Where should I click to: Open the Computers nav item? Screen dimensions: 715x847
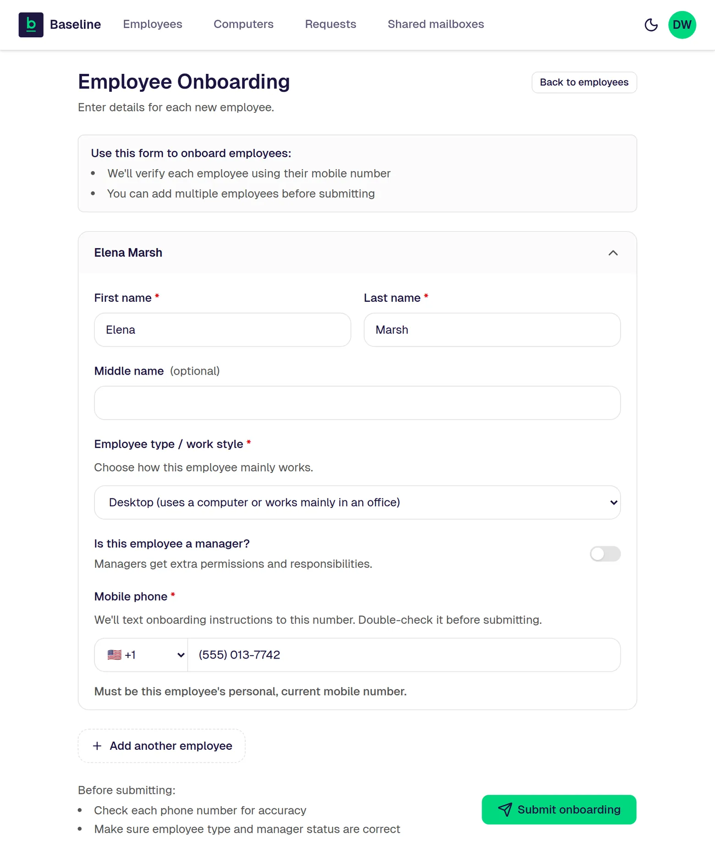point(243,24)
